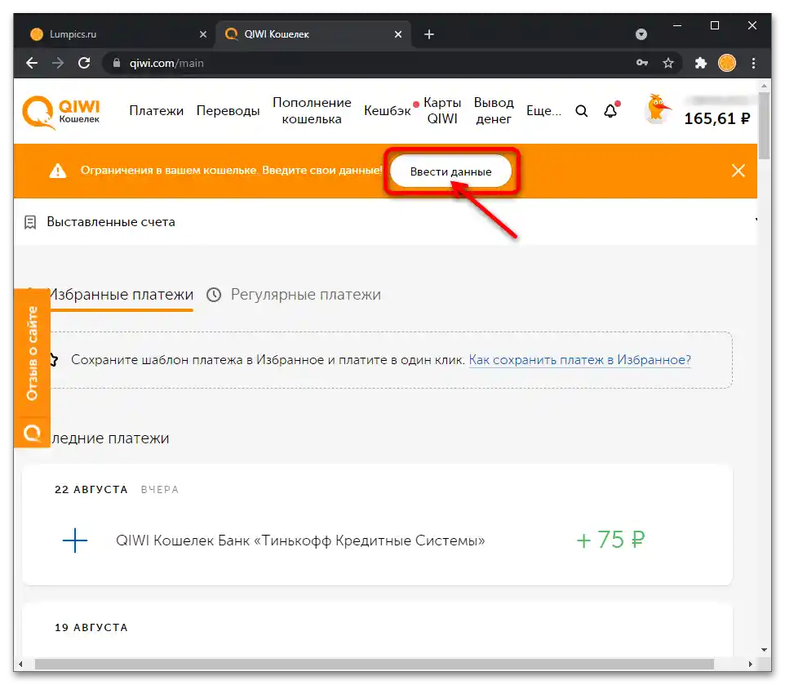The image size is (785, 685).
Task: Open Как сохранить платеж в Избранное link
Action: pyautogui.click(x=579, y=360)
